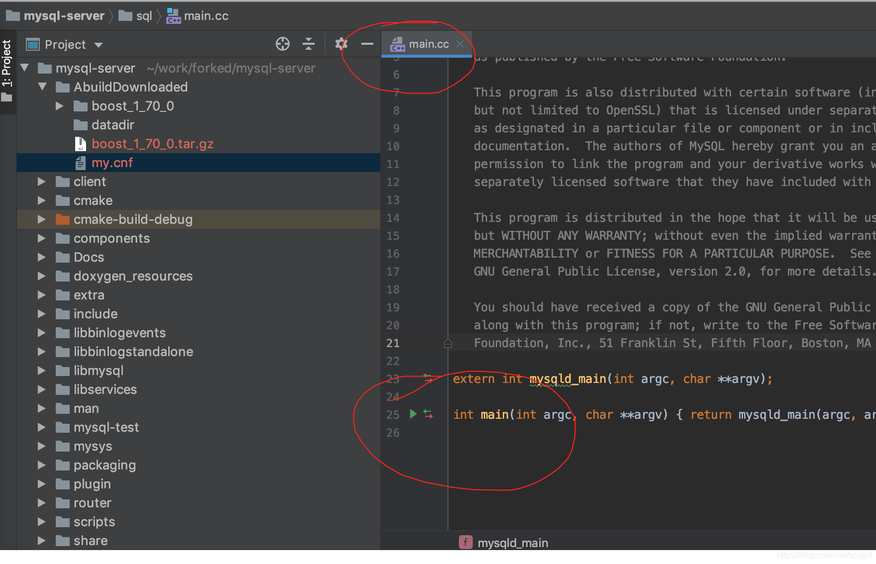Select the libservices folder row

[199, 389]
